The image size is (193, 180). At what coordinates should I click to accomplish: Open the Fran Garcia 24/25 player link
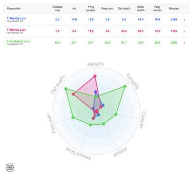point(18,41)
